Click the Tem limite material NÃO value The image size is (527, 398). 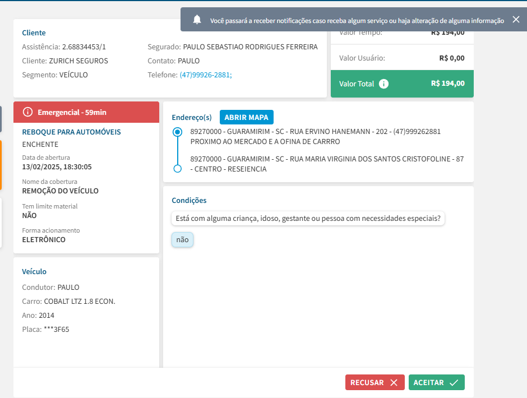point(29,215)
